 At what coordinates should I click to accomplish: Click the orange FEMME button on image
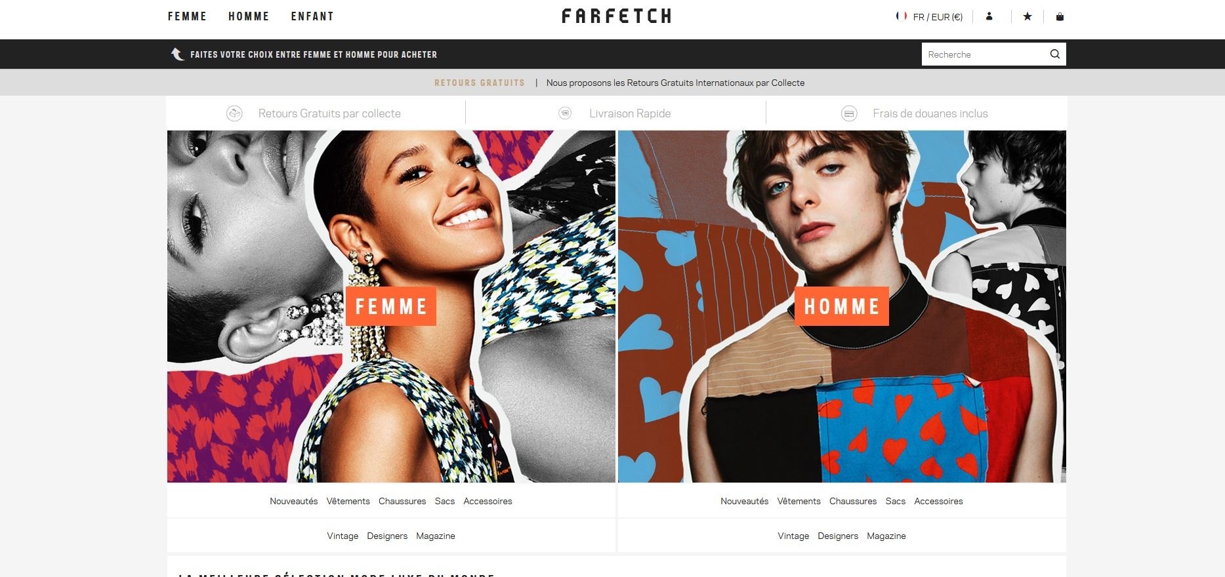point(391,306)
